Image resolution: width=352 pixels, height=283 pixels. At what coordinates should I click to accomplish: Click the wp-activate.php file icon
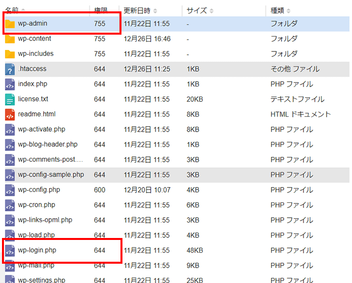tap(10, 130)
